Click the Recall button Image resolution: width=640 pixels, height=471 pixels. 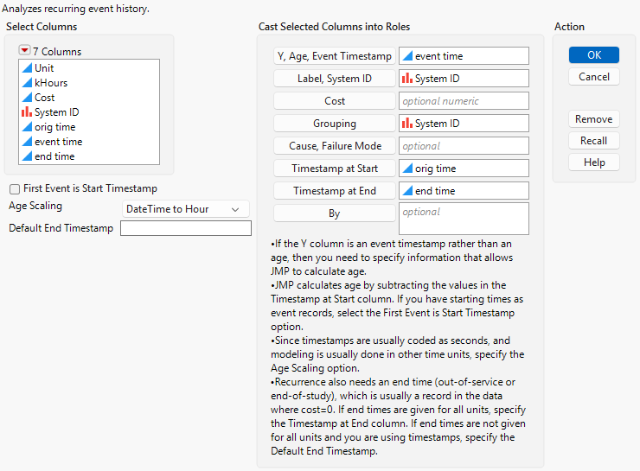593,141
